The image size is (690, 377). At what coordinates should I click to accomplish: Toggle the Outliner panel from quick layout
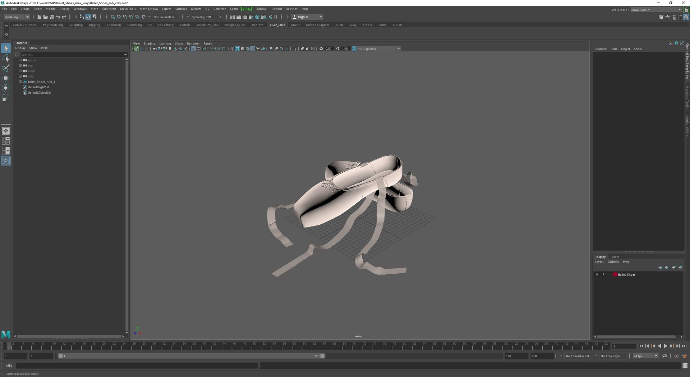[x=6, y=161]
